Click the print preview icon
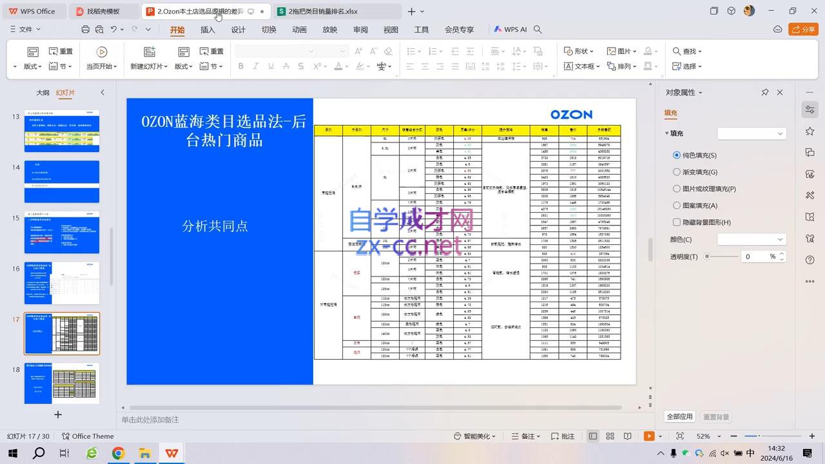This screenshot has height=464, width=825. pyautogui.click(x=99, y=30)
